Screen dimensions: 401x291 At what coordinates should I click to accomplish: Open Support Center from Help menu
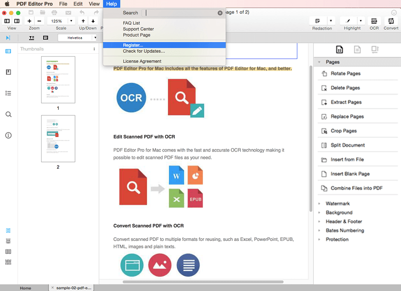(x=164, y=29)
